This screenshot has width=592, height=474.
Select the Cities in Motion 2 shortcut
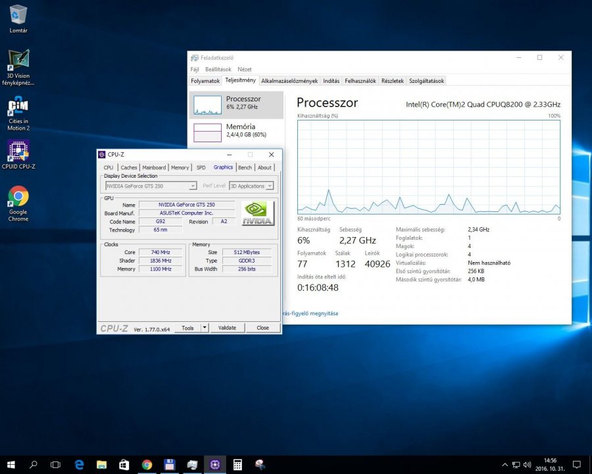coord(18,113)
